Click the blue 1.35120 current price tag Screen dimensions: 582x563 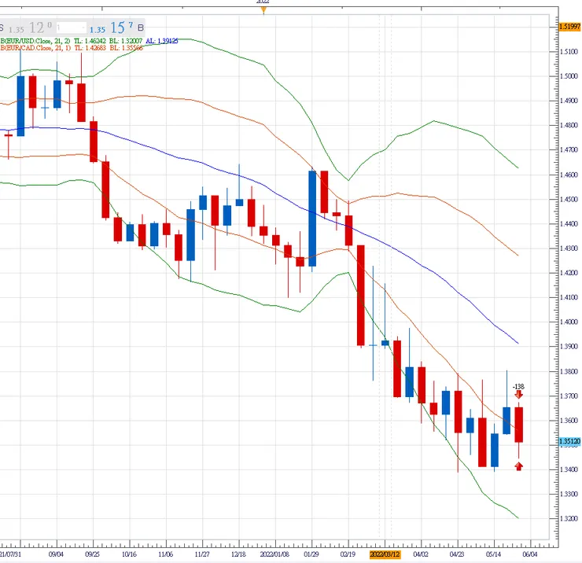click(569, 442)
